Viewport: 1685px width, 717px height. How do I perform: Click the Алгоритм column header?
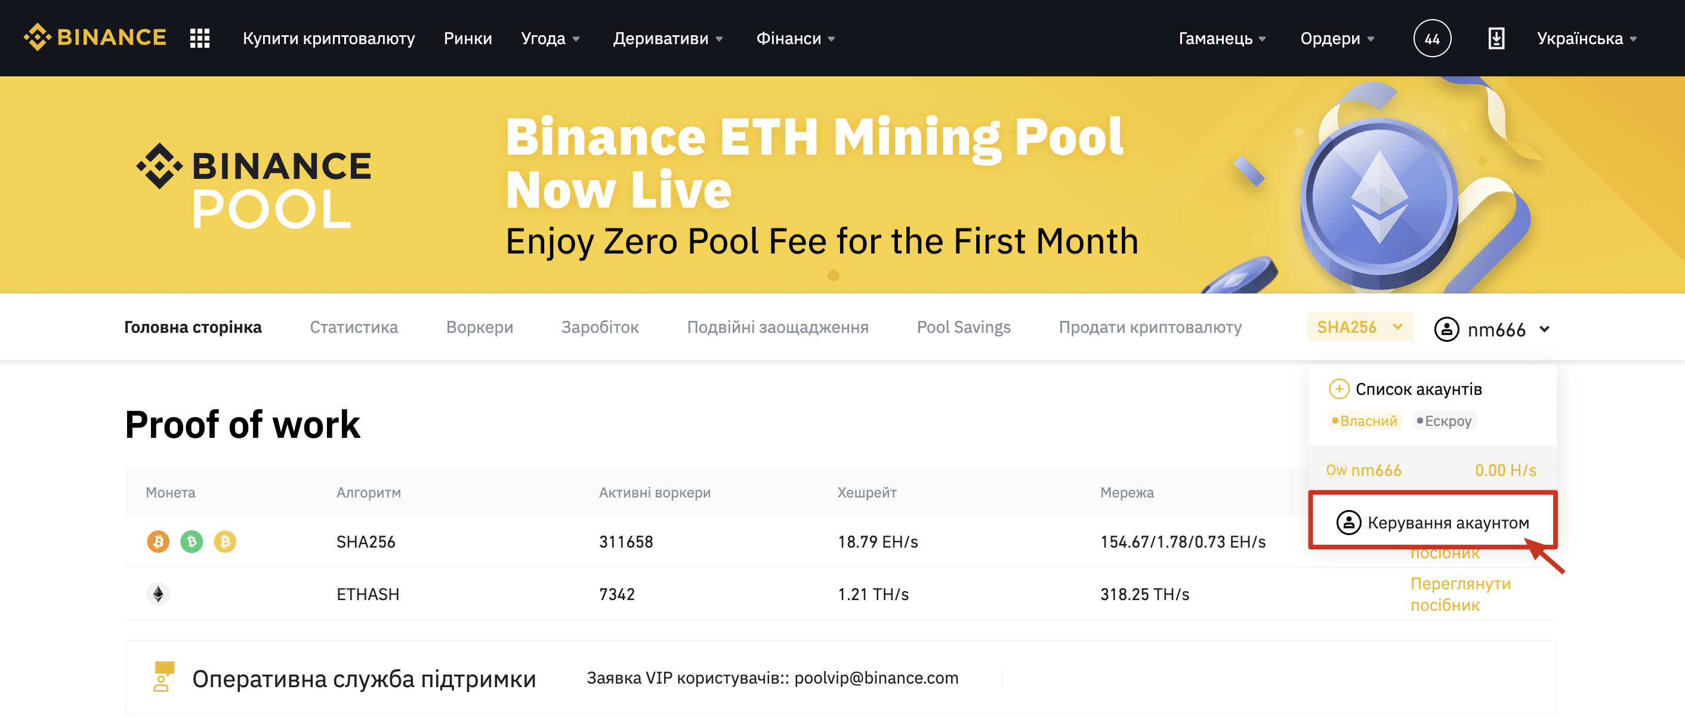point(368,492)
